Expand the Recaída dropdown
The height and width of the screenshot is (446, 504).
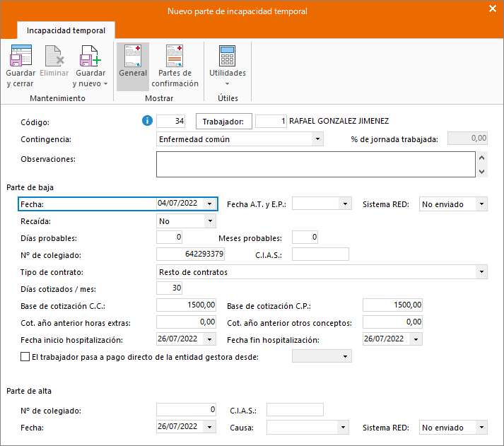point(209,221)
